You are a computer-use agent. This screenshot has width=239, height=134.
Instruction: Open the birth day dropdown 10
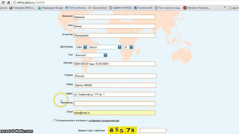pos(128,47)
